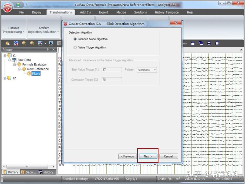Open the Add Ins menu
This screenshot has width=245, height=184.
point(85,12)
